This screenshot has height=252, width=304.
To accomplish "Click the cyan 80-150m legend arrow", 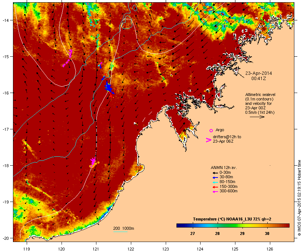I will pos(215,182).
